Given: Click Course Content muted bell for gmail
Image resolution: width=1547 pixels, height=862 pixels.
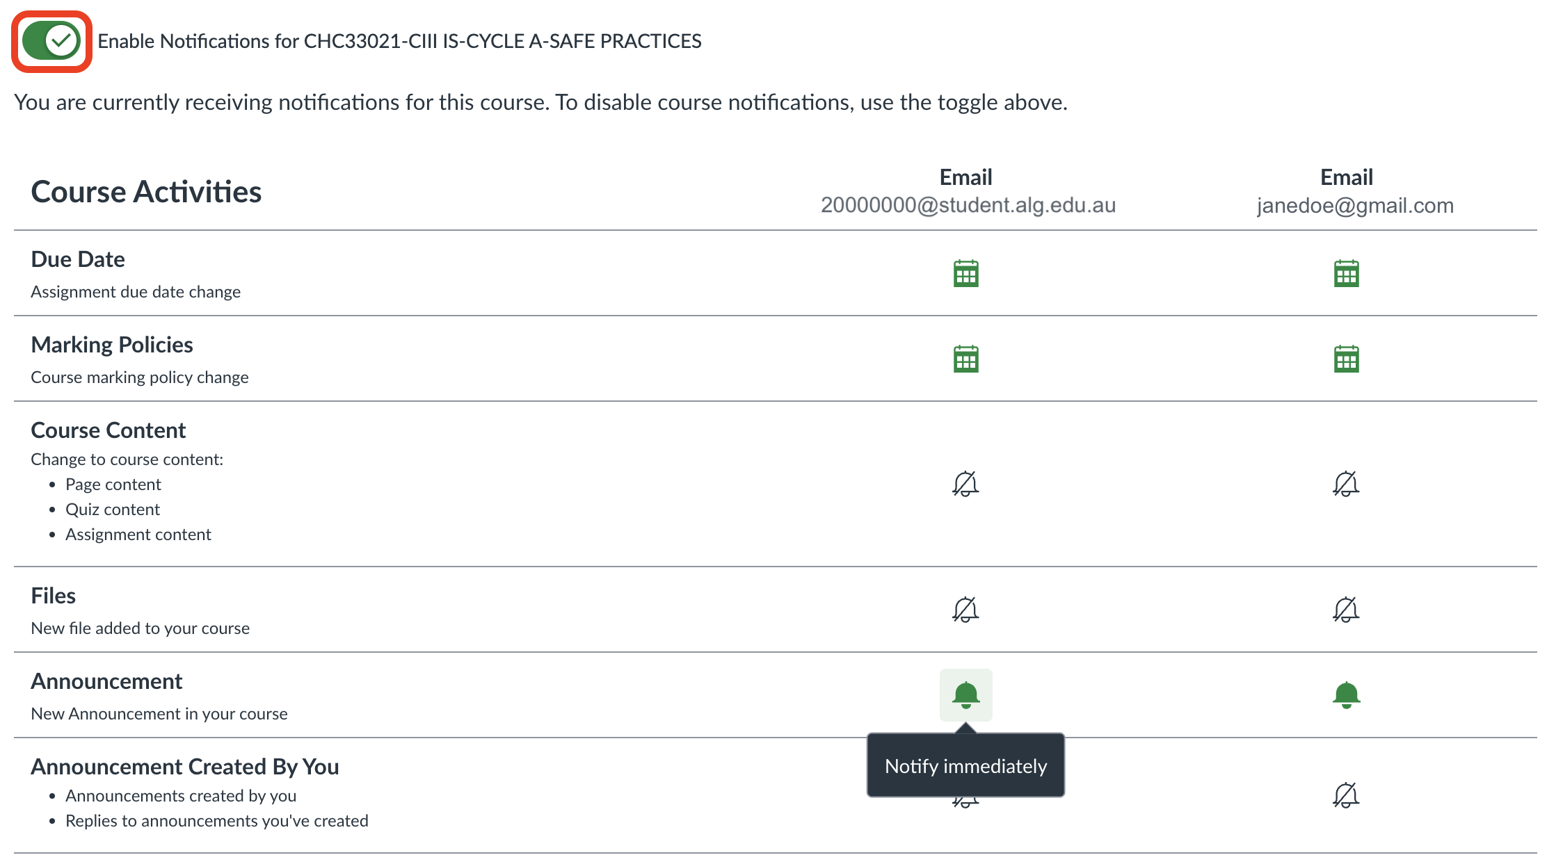Looking at the screenshot, I should tap(1346, 484).
